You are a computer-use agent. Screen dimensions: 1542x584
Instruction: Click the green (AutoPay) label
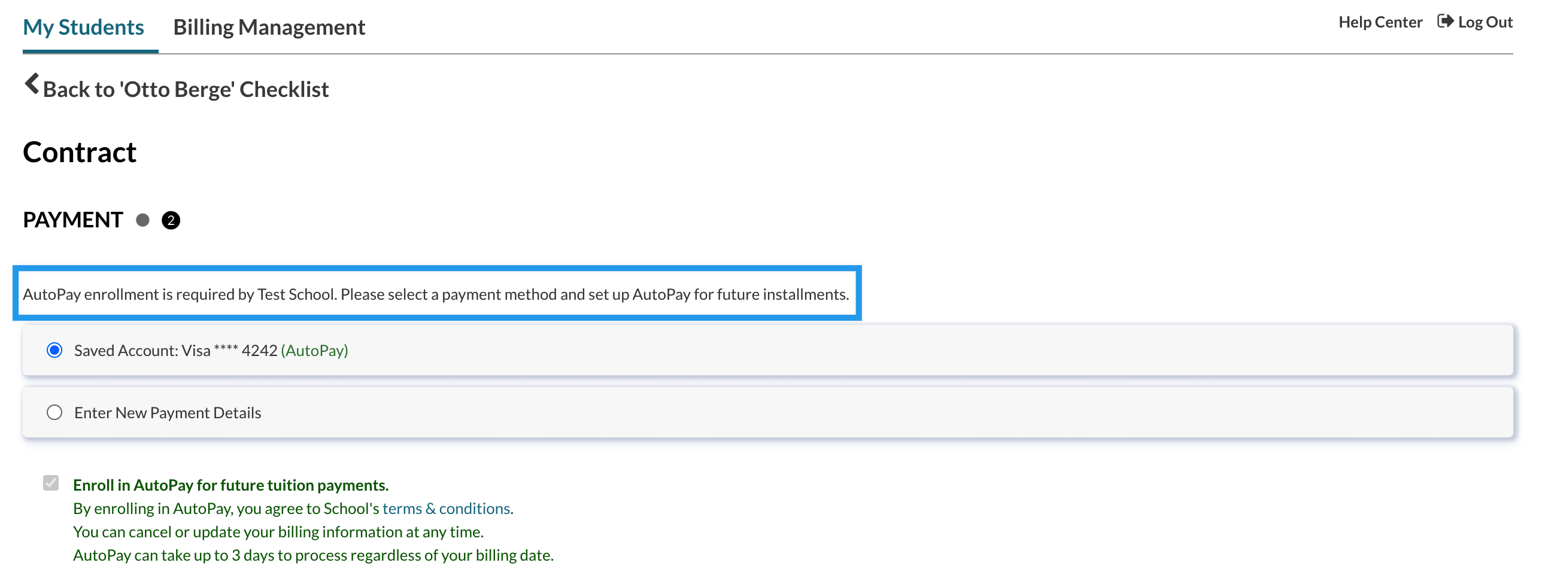point(314,351)
